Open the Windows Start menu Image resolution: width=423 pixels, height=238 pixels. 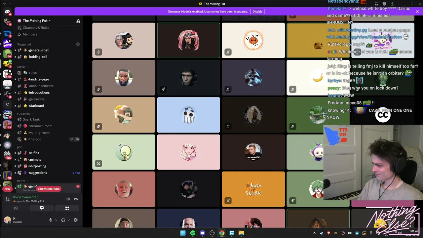[x=183, y=233]
